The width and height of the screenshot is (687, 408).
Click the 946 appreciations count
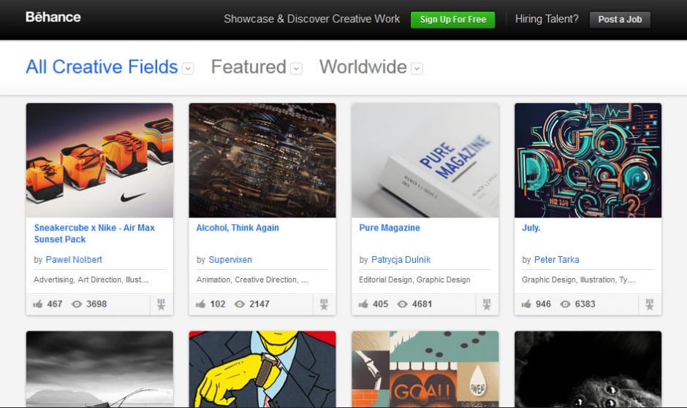pos(543,304)
